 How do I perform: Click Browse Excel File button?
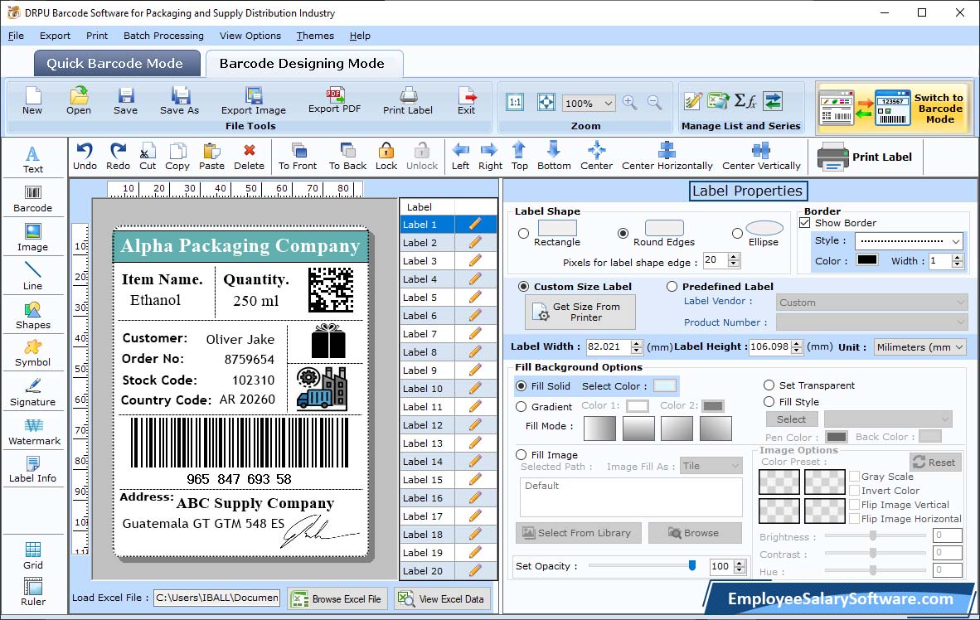click(x=337, y=598)
